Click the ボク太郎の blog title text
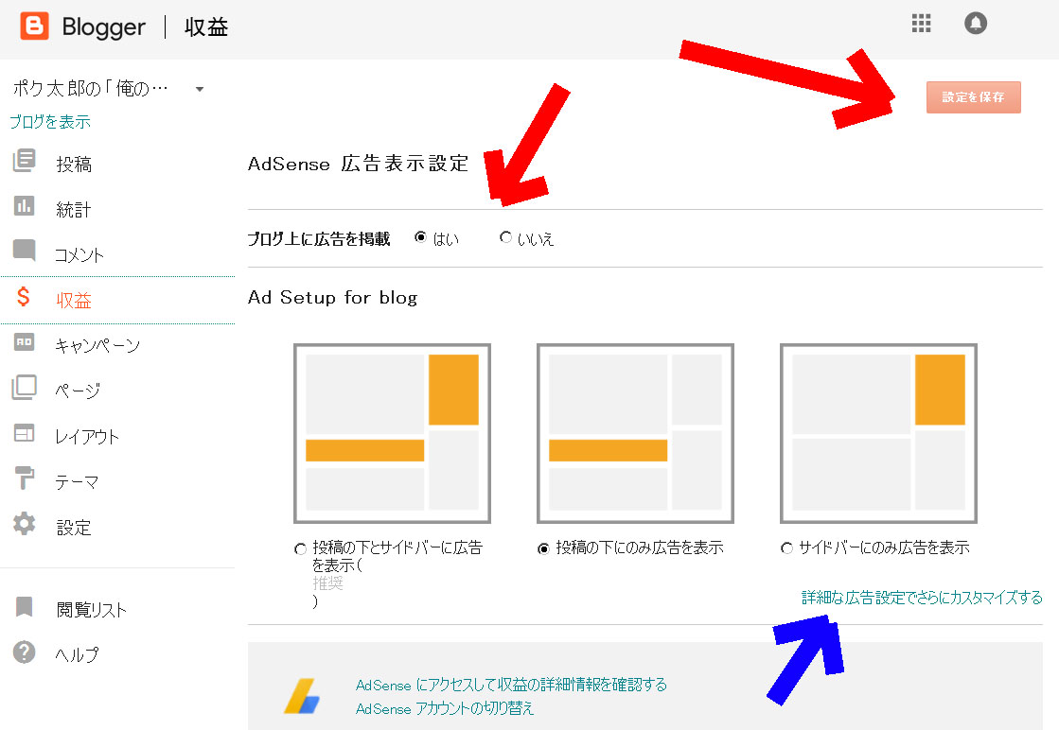The image size is (1059, 730). point(91,88)
